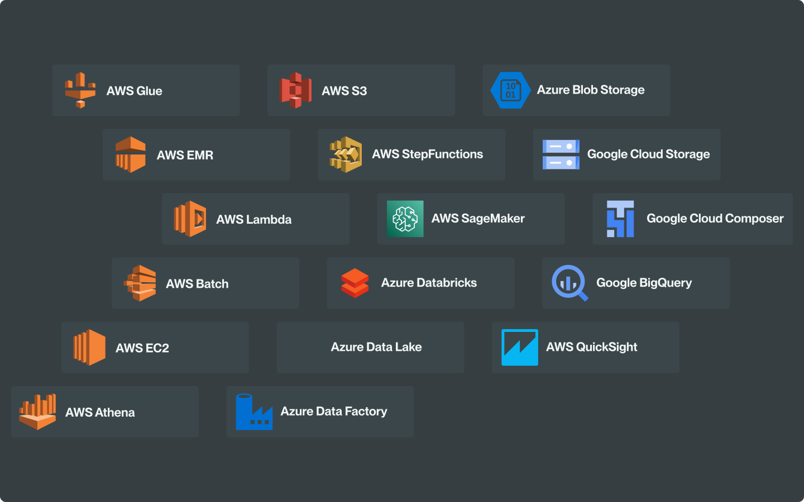The width and height of the screenshot is (804, 502).
Task: Click the AWS StepFunctions icon
Action: tap(345, 155)
